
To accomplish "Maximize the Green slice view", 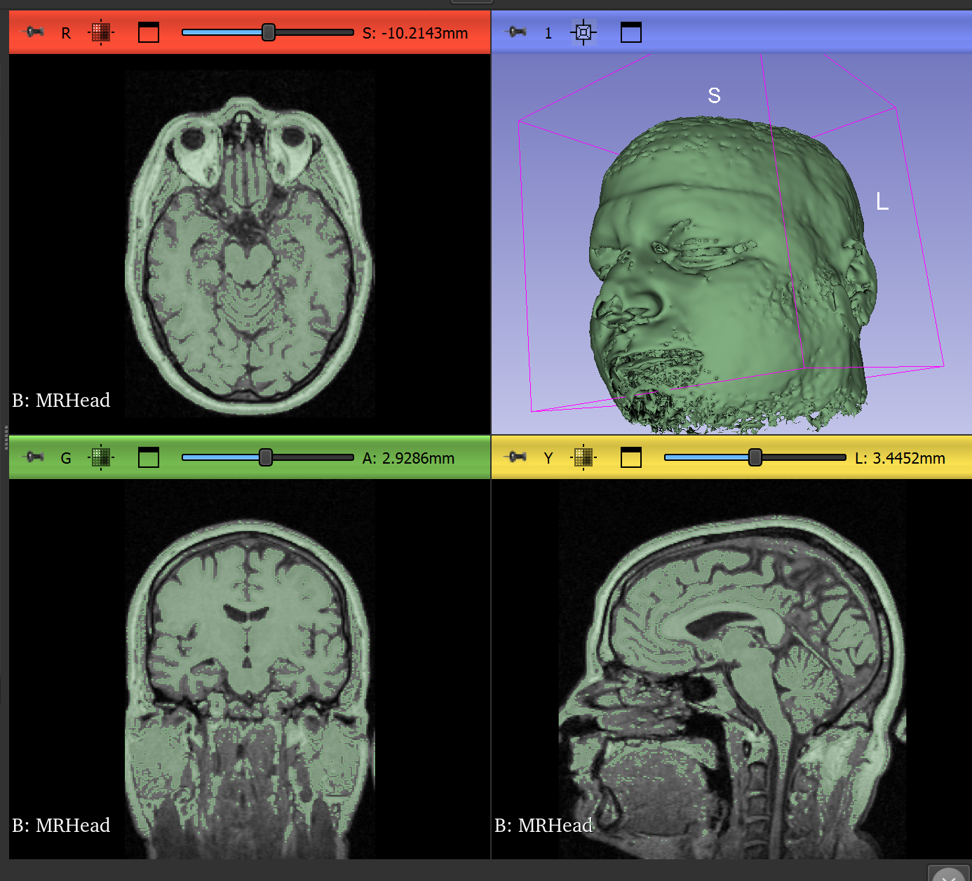I will [x=149, y=457].
